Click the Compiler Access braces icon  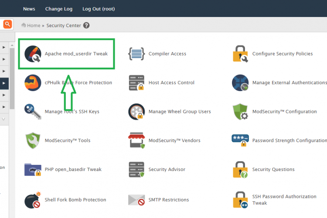click(136, 54)
